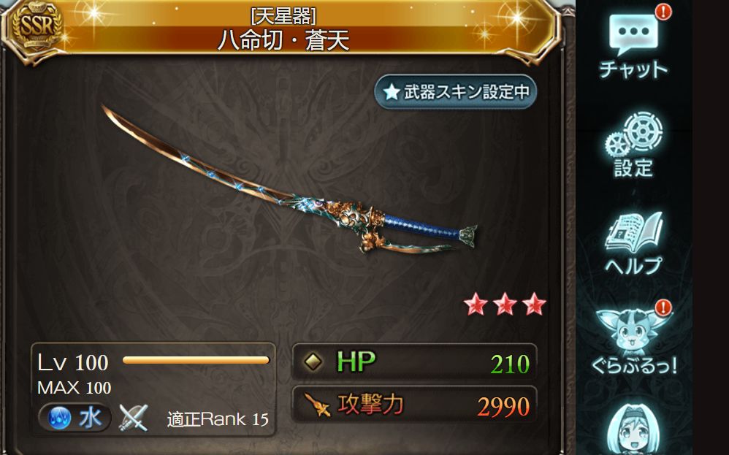Click the water drop element icon

(x=60, y=418)
